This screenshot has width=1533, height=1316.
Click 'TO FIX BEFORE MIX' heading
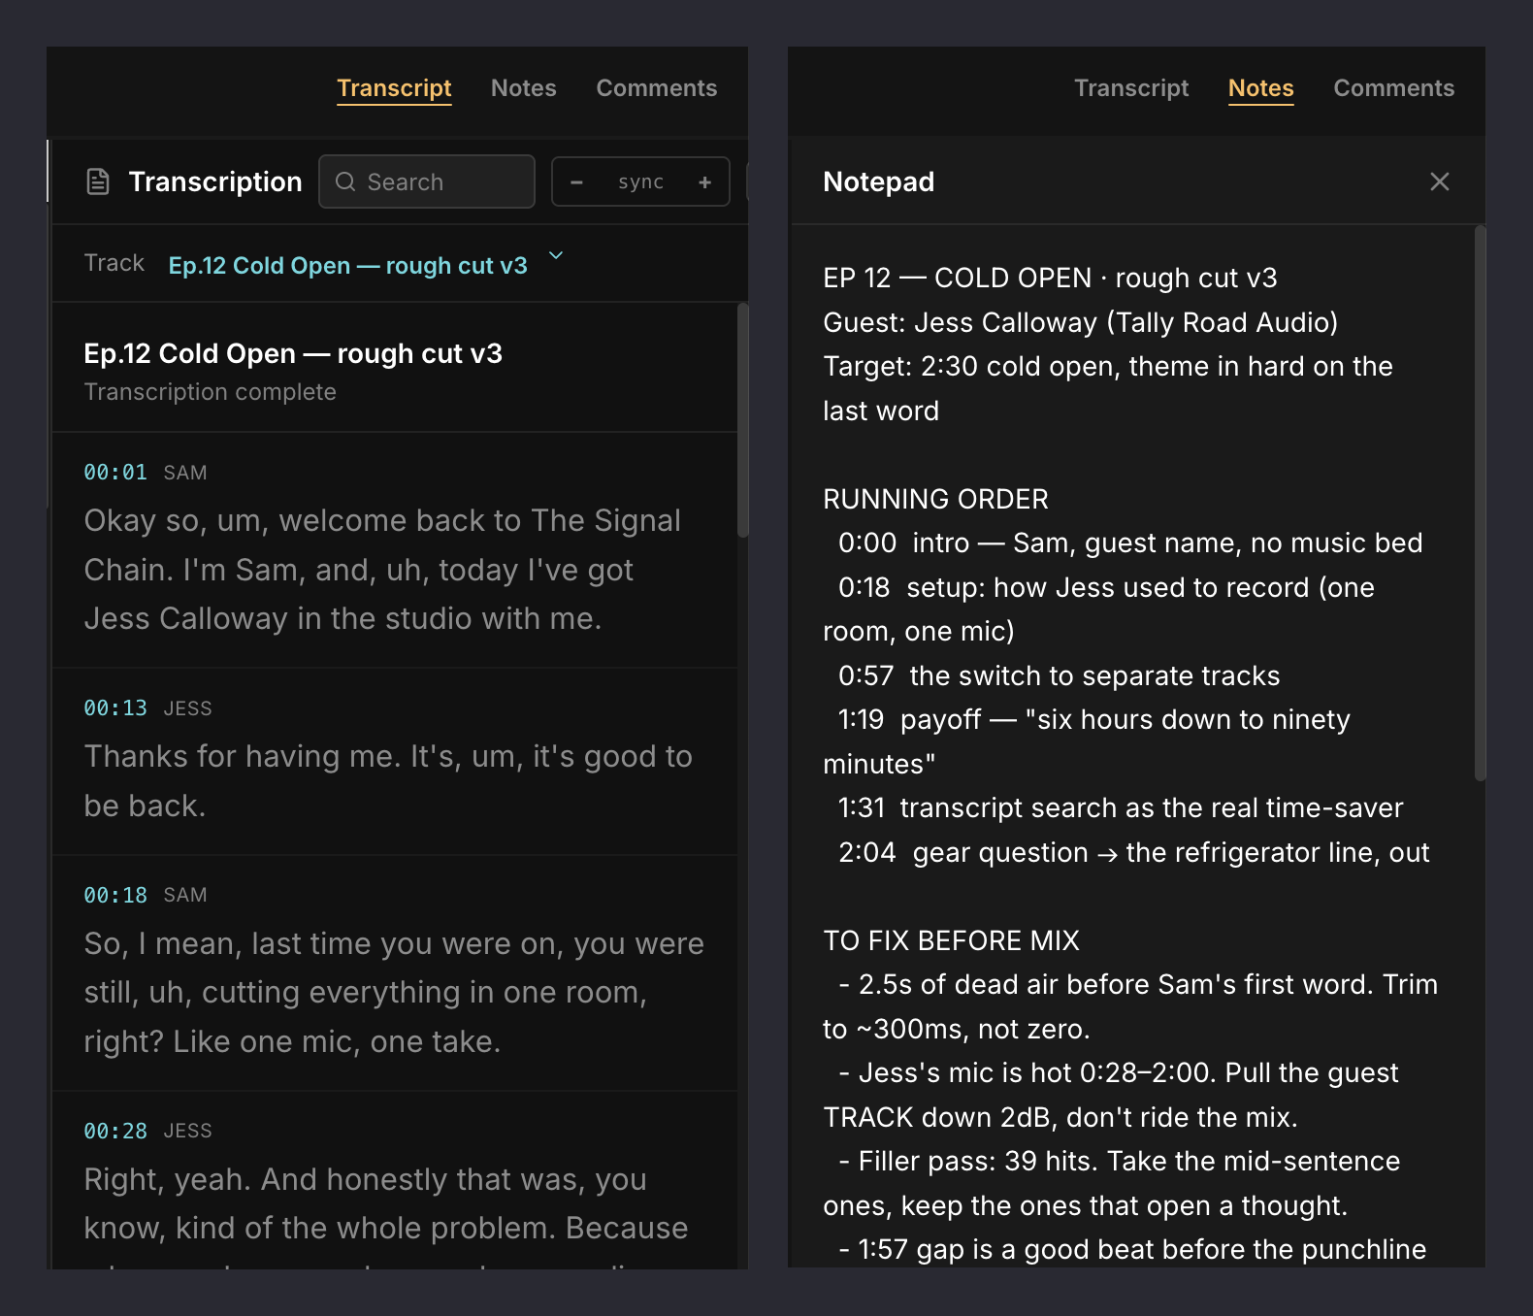point(951,940)
